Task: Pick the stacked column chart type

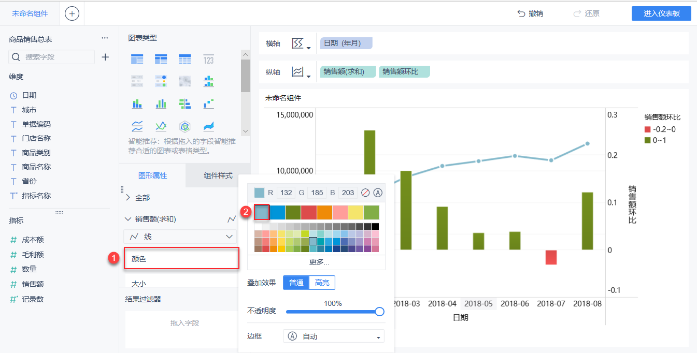Action: pos(137,104)
